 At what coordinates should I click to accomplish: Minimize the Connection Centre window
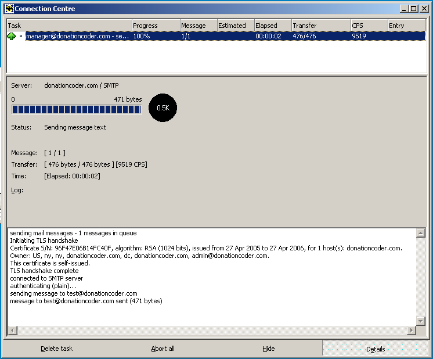[404, 9]
